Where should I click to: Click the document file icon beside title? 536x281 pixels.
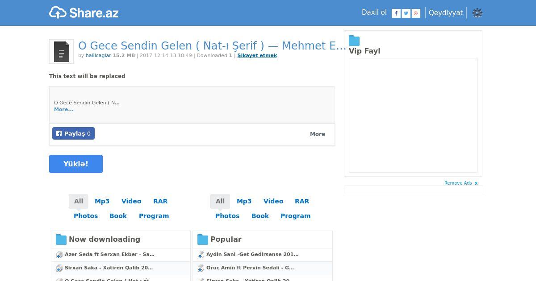(61, 51)
